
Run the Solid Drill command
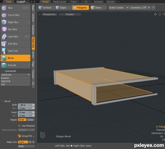click(x=15, y=81)
